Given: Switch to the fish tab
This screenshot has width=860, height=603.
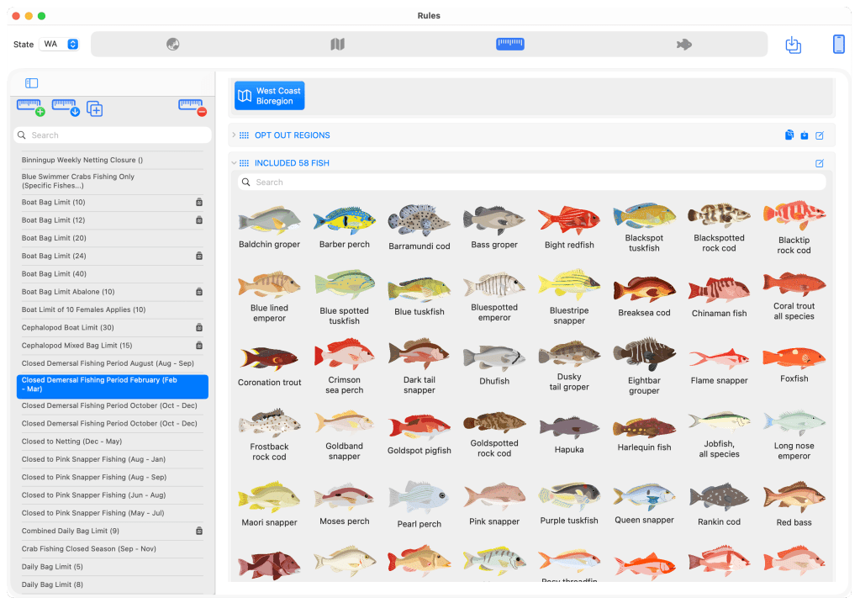Looking at the screenshot, I should (683, 45).
